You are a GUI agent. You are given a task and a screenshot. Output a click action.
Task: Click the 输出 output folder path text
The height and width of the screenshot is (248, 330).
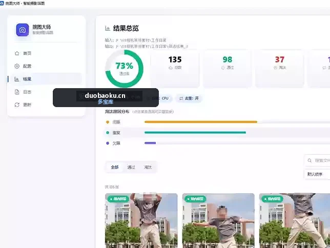pyautogui.click(x=147, y=46)
